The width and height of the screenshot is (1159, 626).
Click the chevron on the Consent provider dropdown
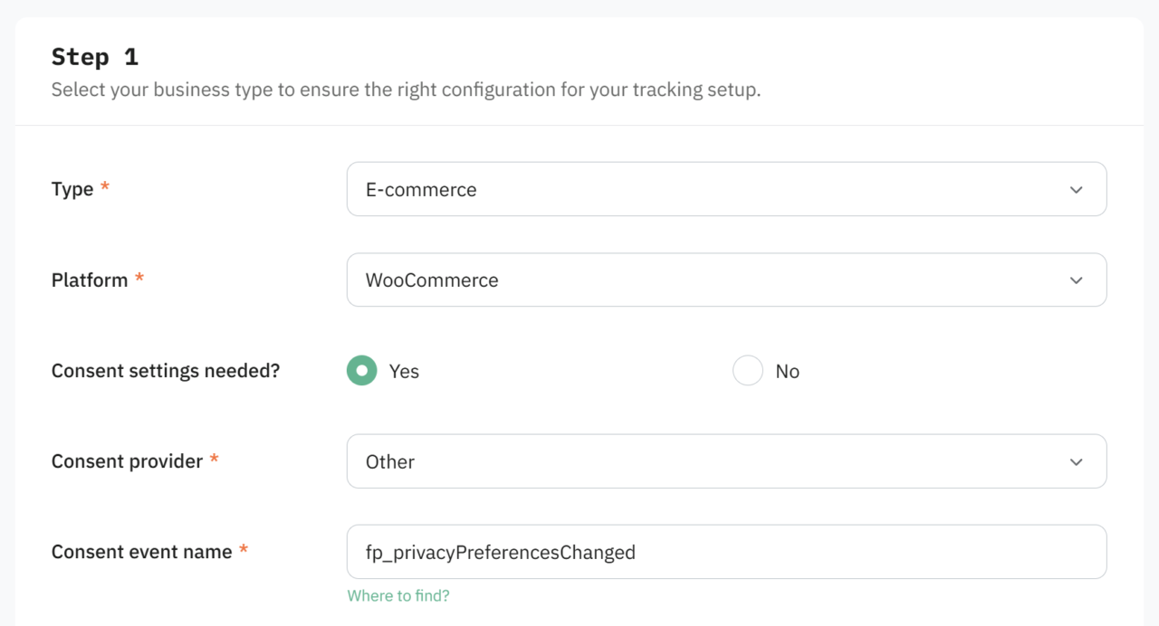click(x=1076, y=461)
